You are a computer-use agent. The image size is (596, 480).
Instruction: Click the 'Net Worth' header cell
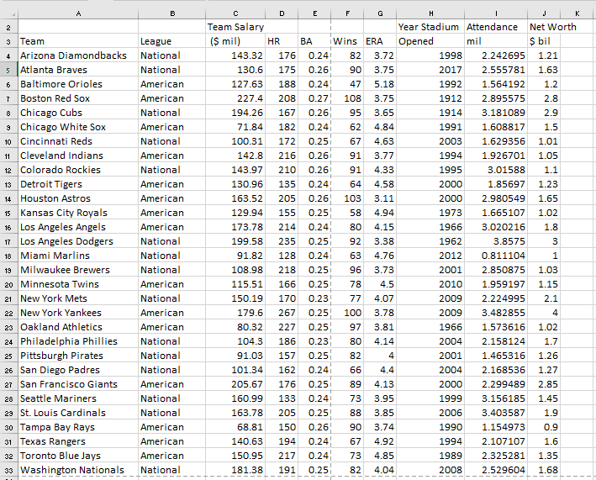[544, 27]
